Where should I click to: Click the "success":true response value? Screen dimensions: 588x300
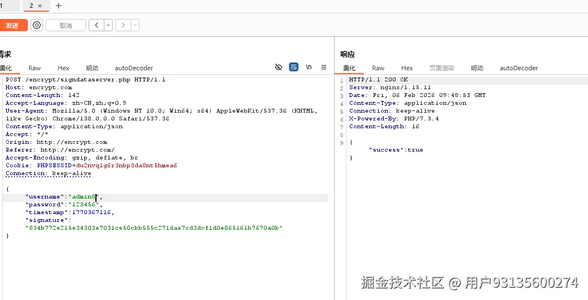coord(396,150)
